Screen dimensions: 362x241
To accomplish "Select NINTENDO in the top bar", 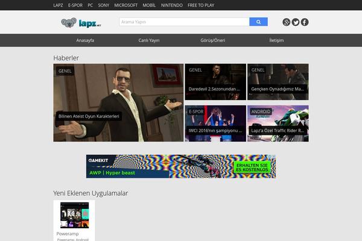I will [x=172, y=5].
